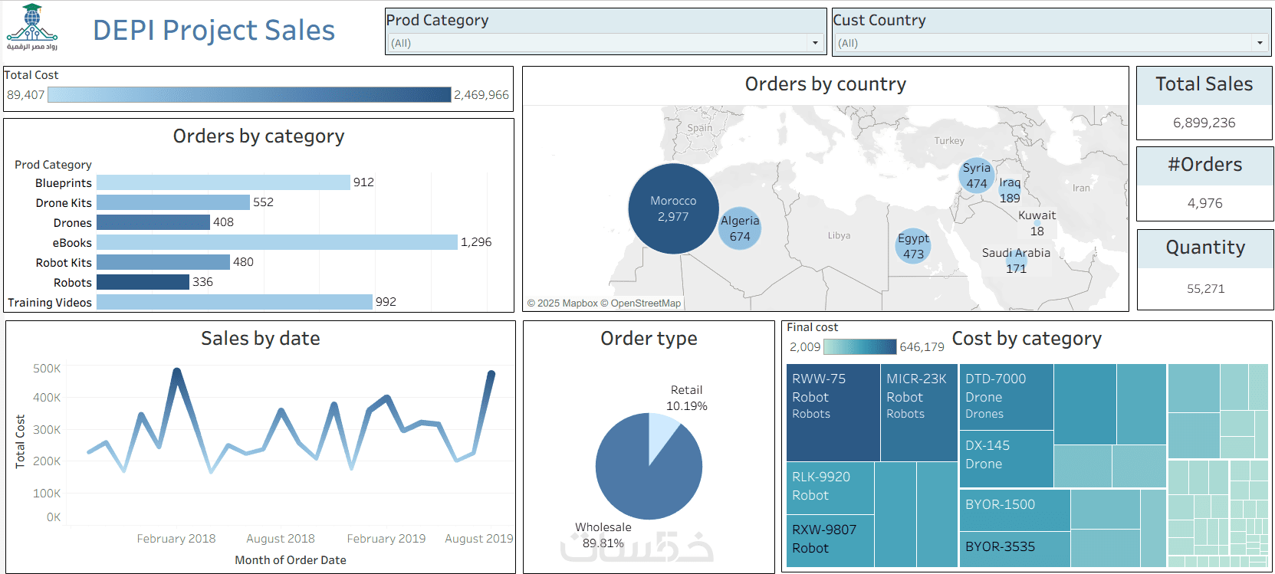Click the Order type chart title
This screenshot has width=1275, height=574.
649,339
